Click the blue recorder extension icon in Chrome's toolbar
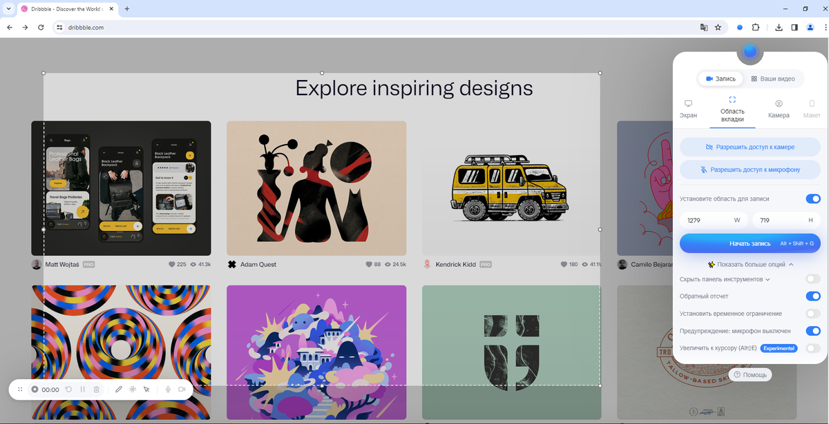 (739, 28)
